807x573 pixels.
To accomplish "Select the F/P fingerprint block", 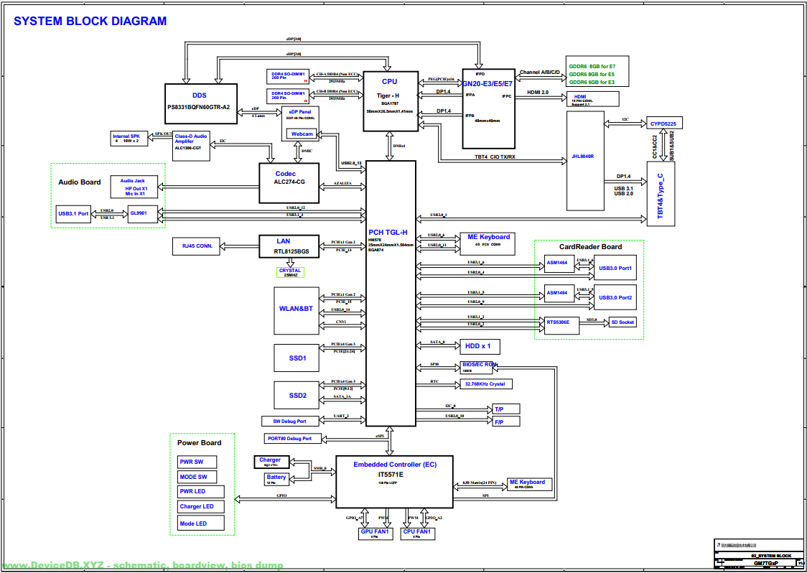I will pyautogui.click(x=506, y=421).
